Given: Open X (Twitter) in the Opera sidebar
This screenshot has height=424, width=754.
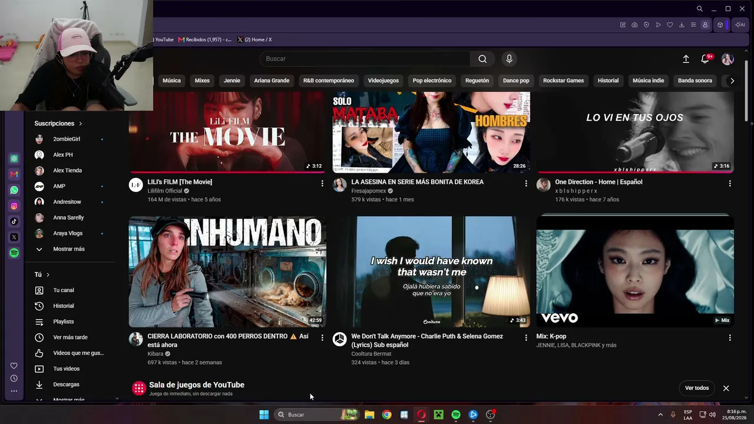Looking at the screenshot, I should coord(14,237).
